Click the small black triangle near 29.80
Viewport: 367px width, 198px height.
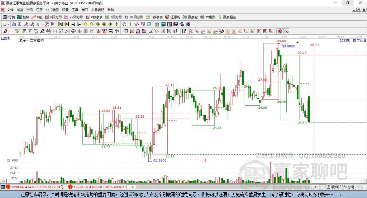[297, 43]
